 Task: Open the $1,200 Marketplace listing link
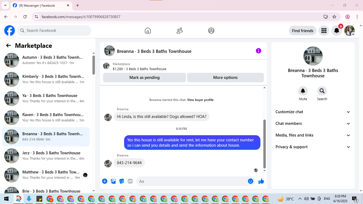(140, 69)
